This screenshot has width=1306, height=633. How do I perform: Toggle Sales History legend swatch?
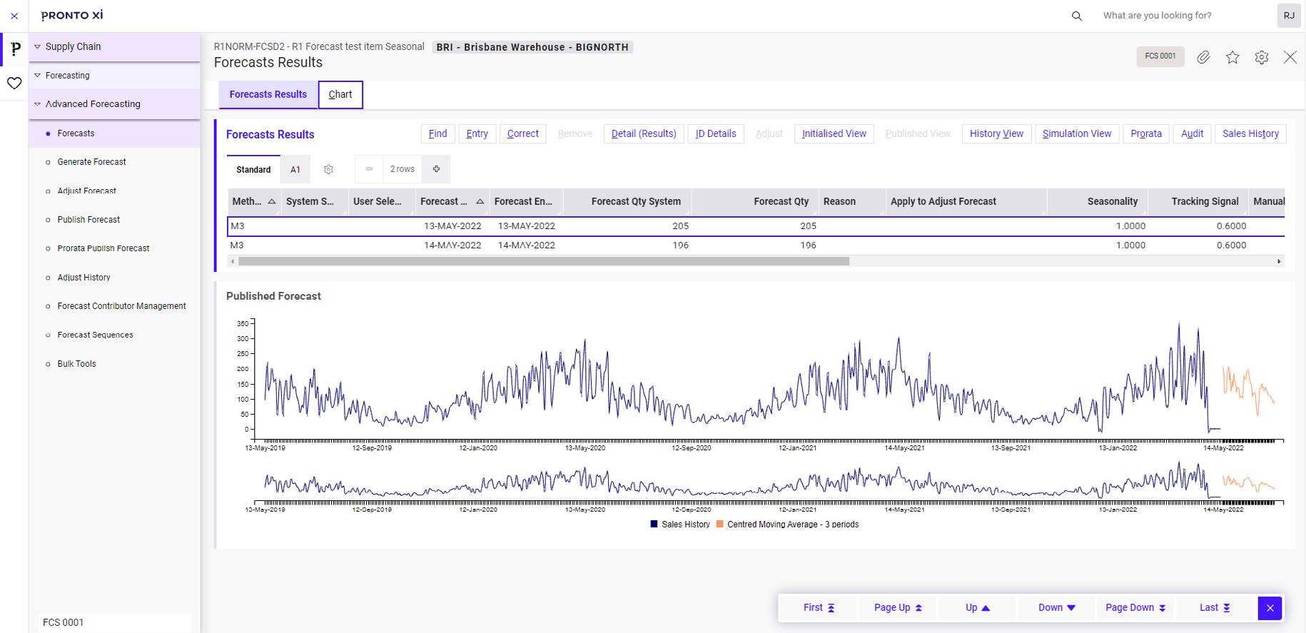pyautogui.click(x=654, y=525)
